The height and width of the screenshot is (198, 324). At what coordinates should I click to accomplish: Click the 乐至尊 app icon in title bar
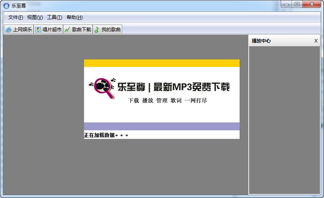6,5
